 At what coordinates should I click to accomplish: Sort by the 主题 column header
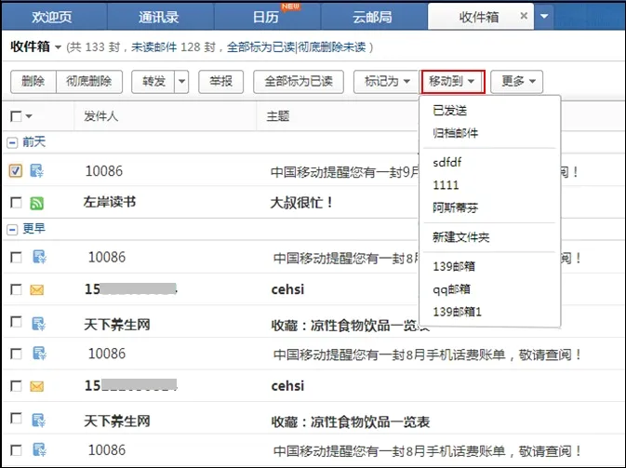[x=278, y=116]
